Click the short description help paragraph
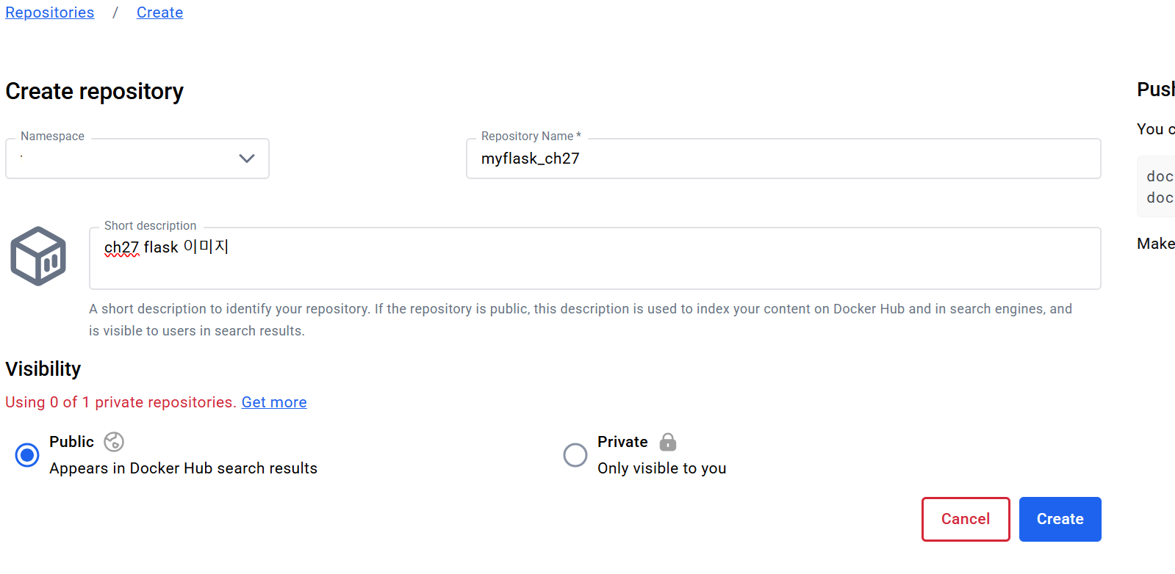Viewport: 1175px width, 574px height. tap(581, 320)
